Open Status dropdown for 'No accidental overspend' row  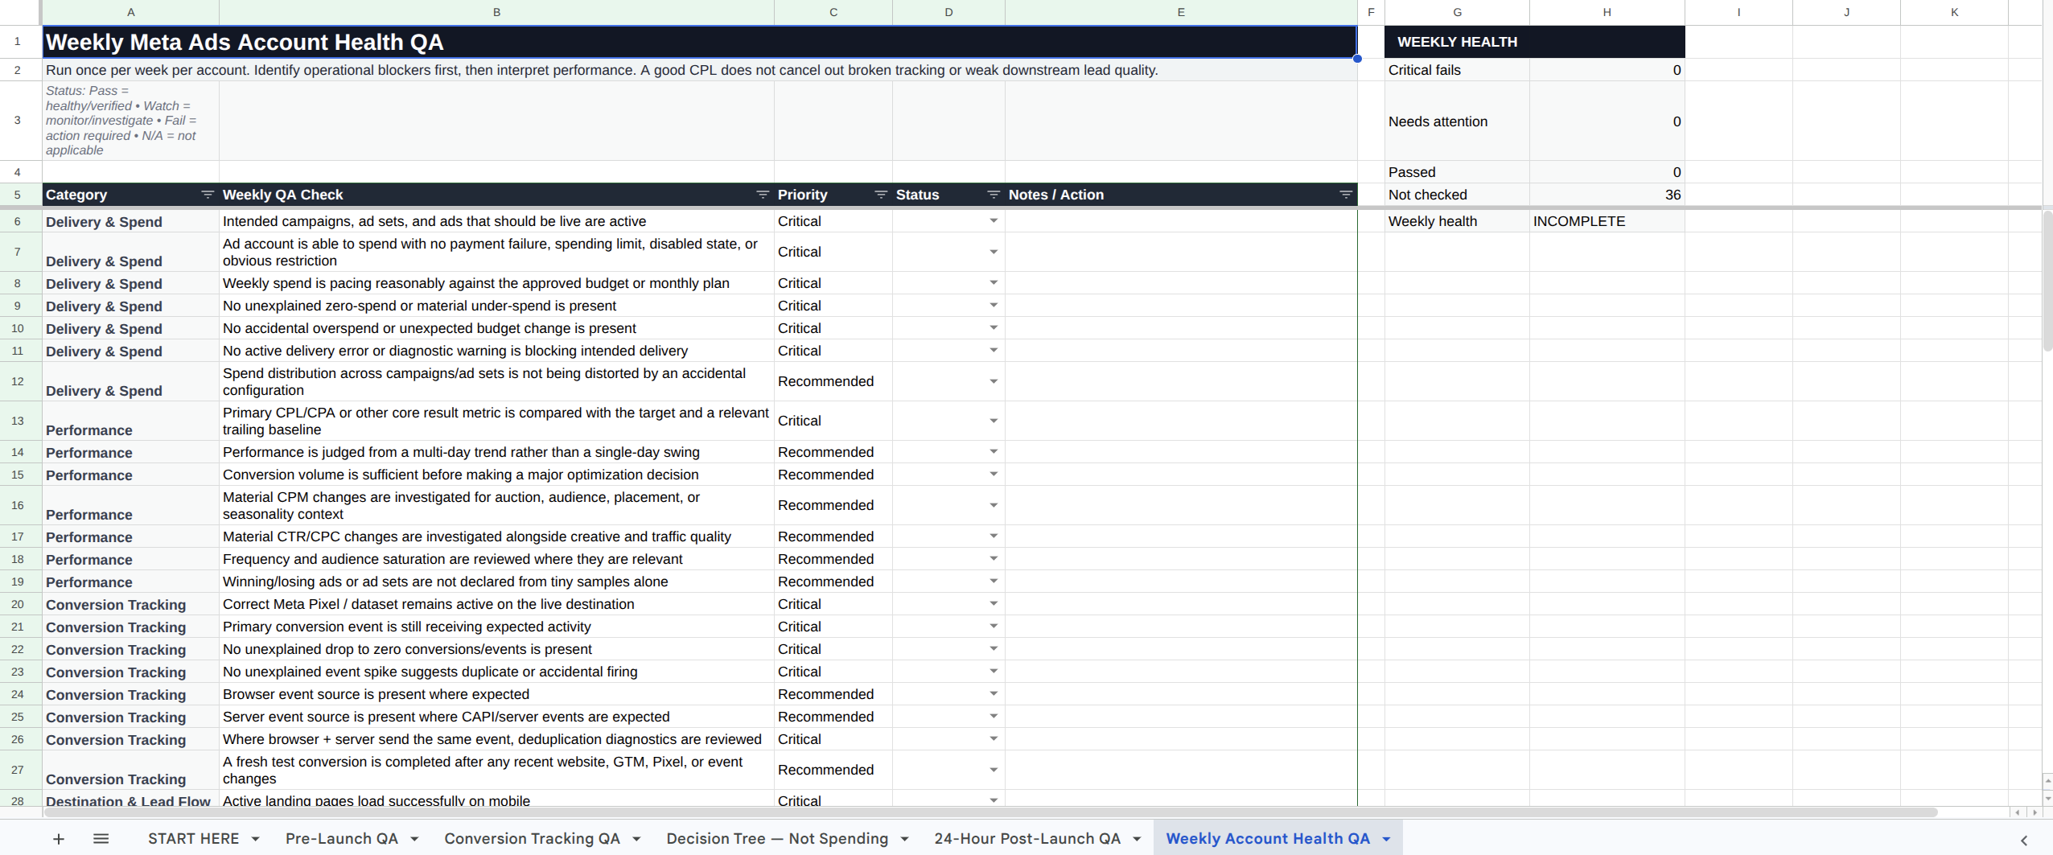(x=994, y=328)
